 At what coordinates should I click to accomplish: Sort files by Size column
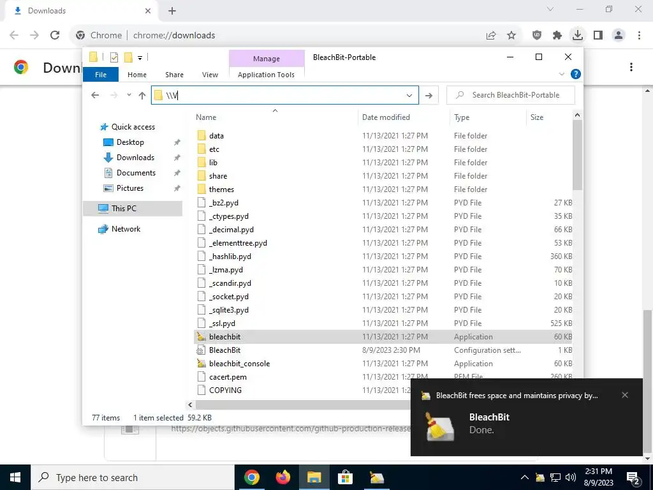pos(549,117)
